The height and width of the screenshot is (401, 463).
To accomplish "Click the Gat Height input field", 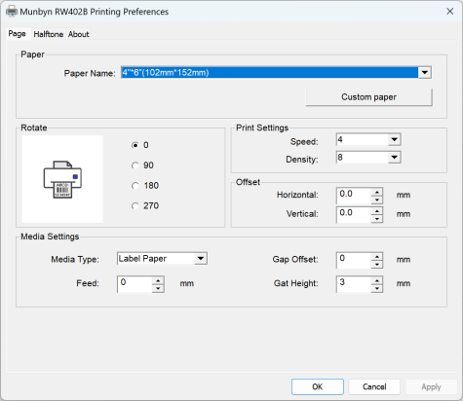I will coord(354,284).
